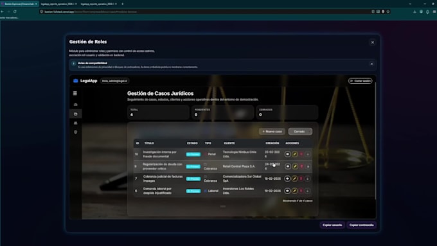Click the 'Inversiones Los Robles Ltda.' client cell
The height and width of the screenshot is (246, 437).
(x=238, y=191)
